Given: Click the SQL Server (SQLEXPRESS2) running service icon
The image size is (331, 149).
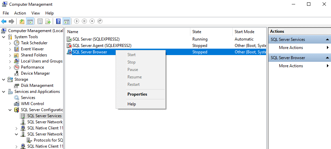Looking at the screenshot, I should pos(69,39).
